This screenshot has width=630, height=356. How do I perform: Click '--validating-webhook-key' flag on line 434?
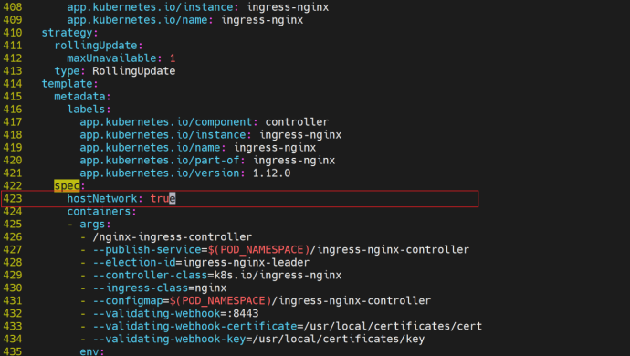pyautogui.click(x=169, y=340)
